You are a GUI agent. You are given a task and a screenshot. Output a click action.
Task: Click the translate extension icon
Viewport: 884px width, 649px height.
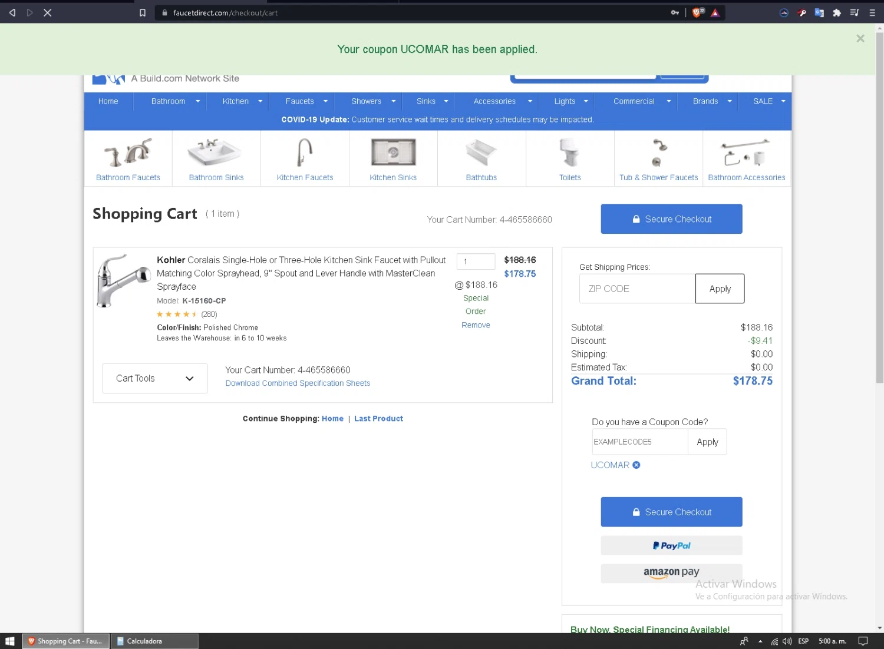pos(819,12)
